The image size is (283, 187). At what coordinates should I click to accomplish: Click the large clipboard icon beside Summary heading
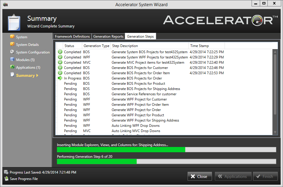click(x=14, y=22)
